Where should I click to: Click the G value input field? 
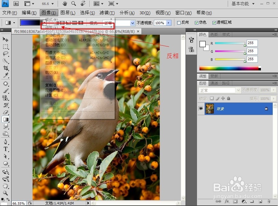click(x=252, y=51)
